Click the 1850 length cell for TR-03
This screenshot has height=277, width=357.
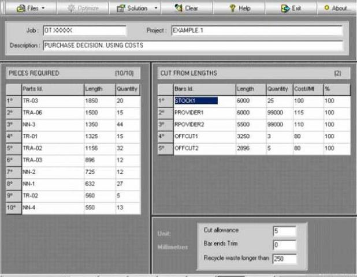(100, 101)
